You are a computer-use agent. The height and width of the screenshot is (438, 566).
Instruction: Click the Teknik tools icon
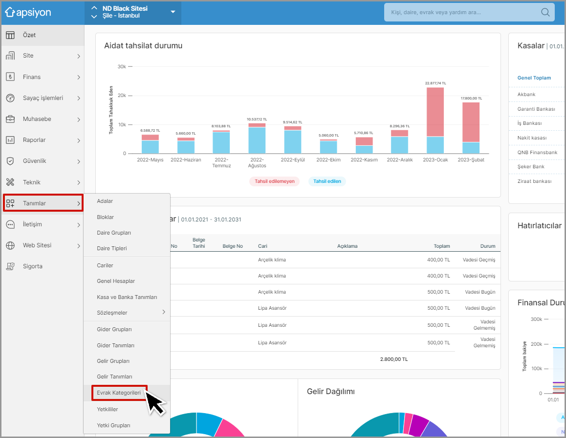point(10,182)
